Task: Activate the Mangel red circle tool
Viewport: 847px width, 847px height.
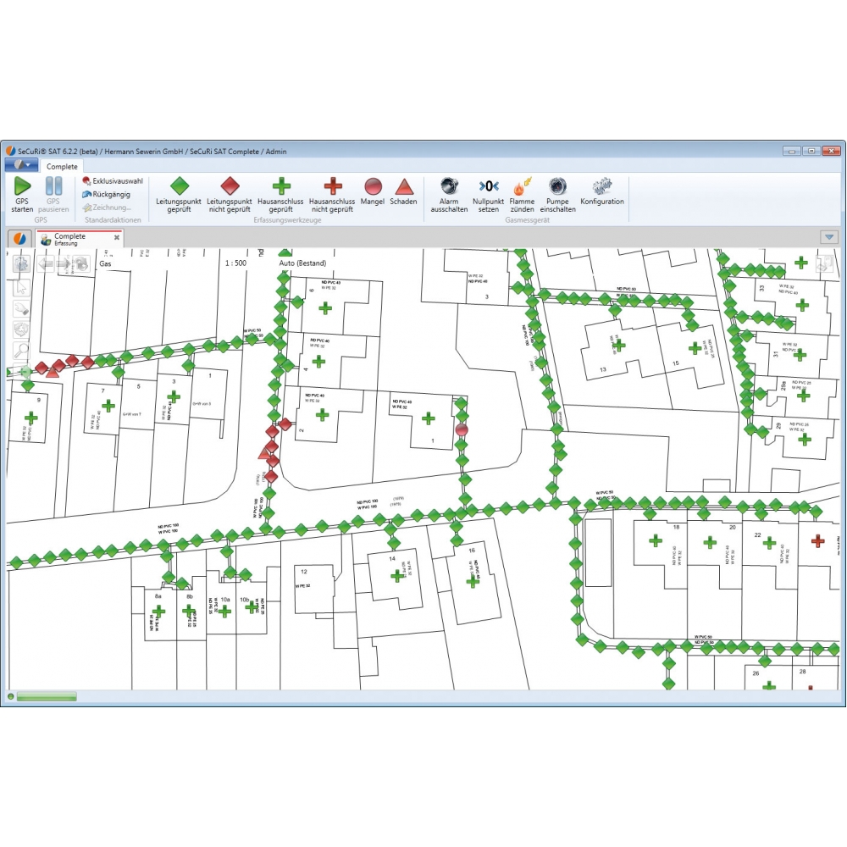Action: point(373,191)
